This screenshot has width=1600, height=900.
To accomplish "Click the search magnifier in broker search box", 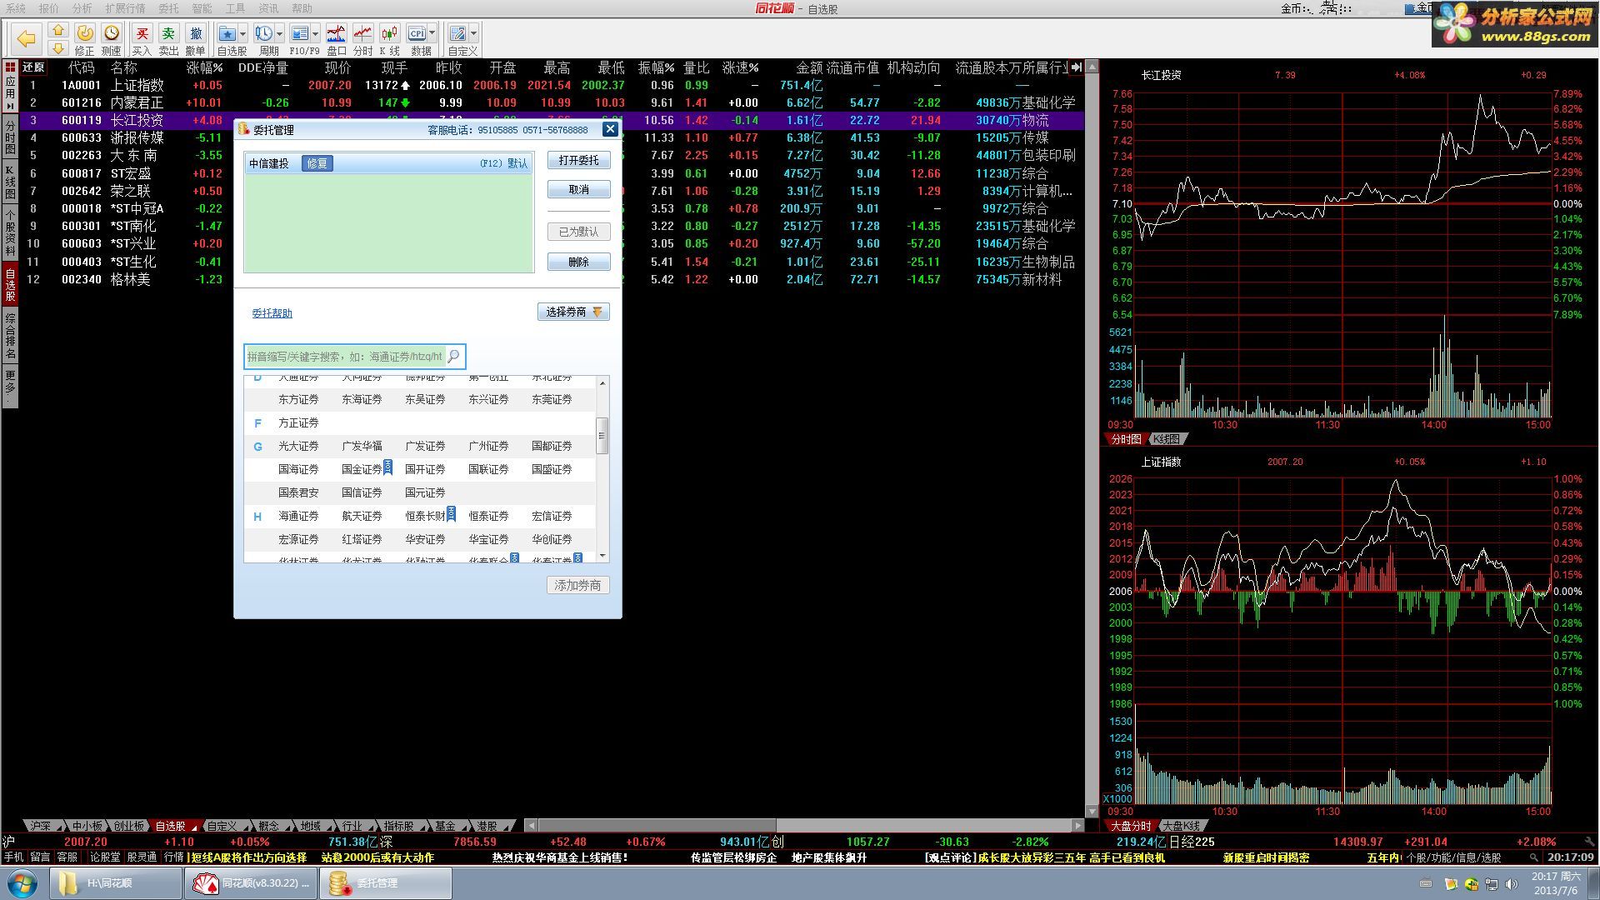I will 453,356.
